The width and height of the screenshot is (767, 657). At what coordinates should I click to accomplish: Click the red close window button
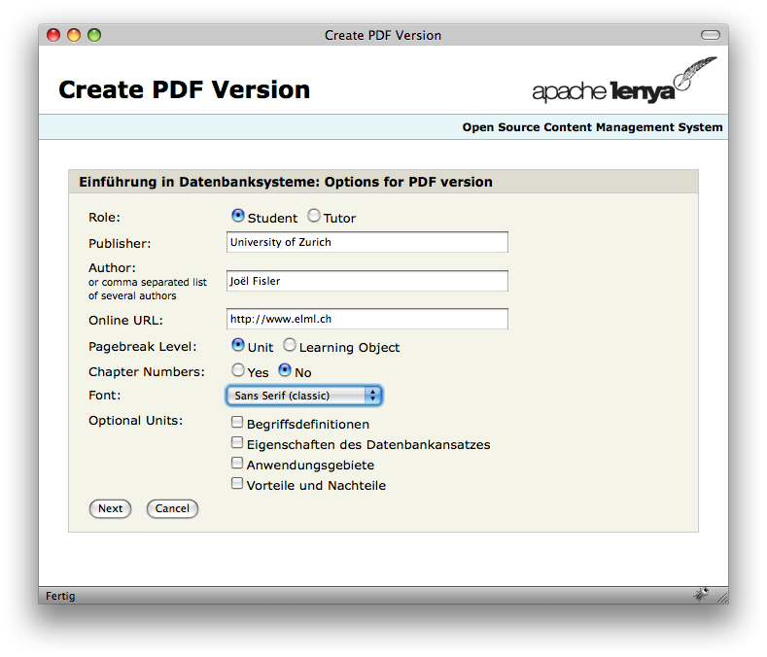(x=53, y=35)
